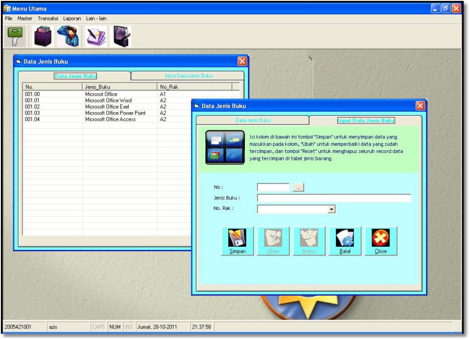Viewport: 470px width, 340px height.
Task: Open the Laporan menu
Action: [72, 18]
